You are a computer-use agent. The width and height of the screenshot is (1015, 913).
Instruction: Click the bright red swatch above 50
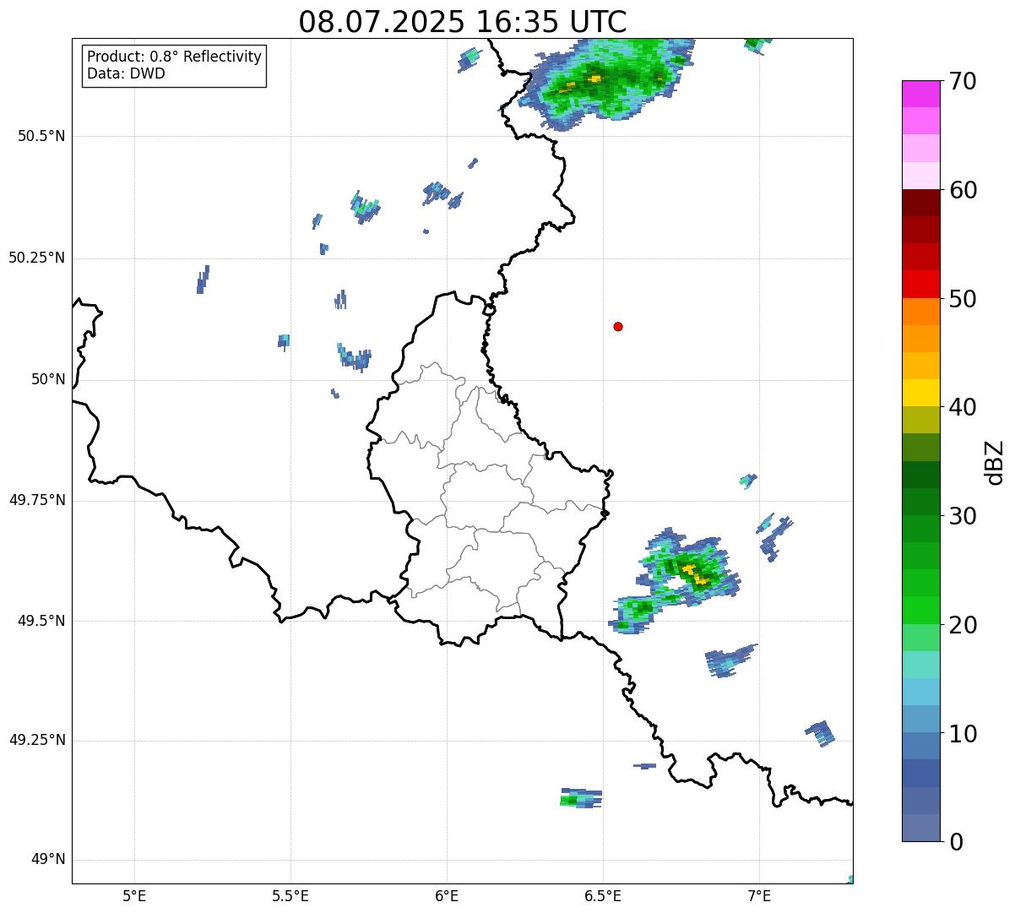pos(921,284)
